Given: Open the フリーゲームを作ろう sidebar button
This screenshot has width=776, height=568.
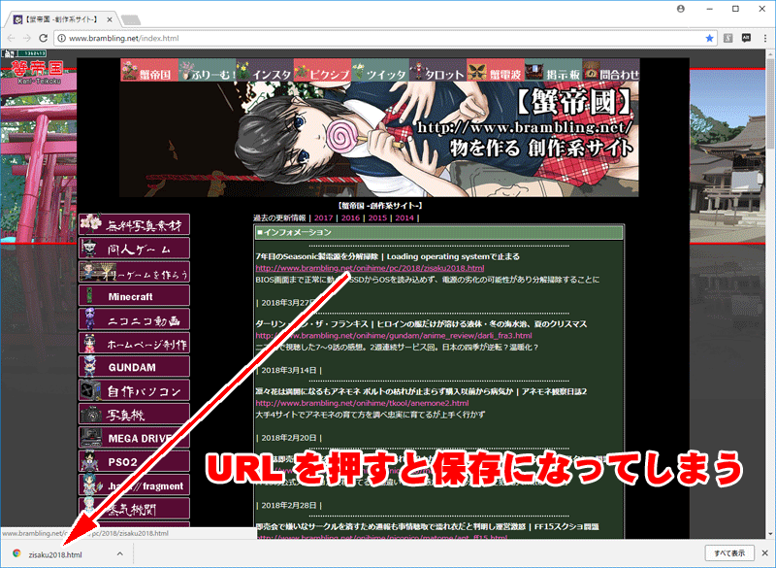Looking at the screenshot, I should (134, 272).
